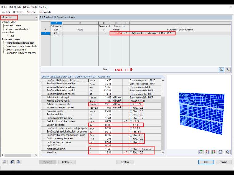Show the view in Z direction
Screen dimensions: 234x175
[214, 152]
